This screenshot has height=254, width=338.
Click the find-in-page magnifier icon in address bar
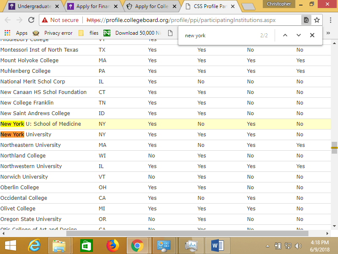click(306, 20)
